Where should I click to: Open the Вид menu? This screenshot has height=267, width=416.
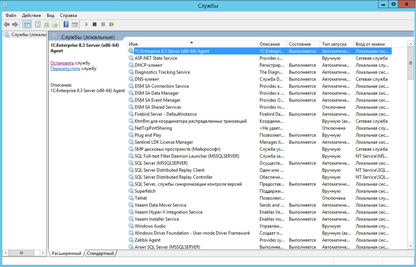[x=50, y=15]
